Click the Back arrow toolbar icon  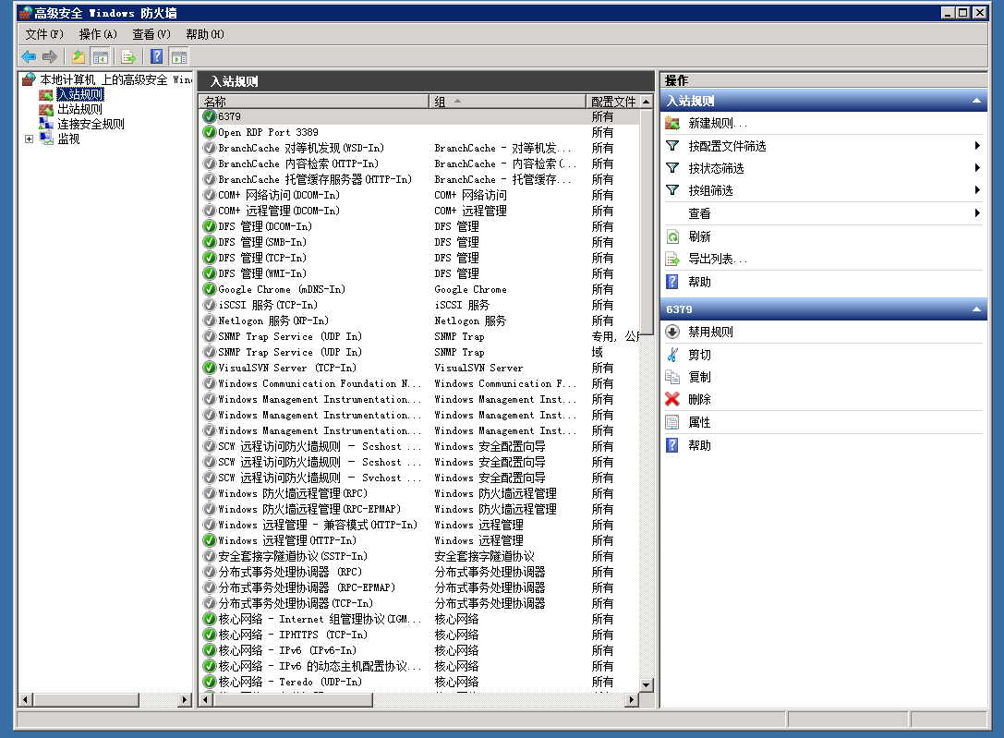pos(29,57)
